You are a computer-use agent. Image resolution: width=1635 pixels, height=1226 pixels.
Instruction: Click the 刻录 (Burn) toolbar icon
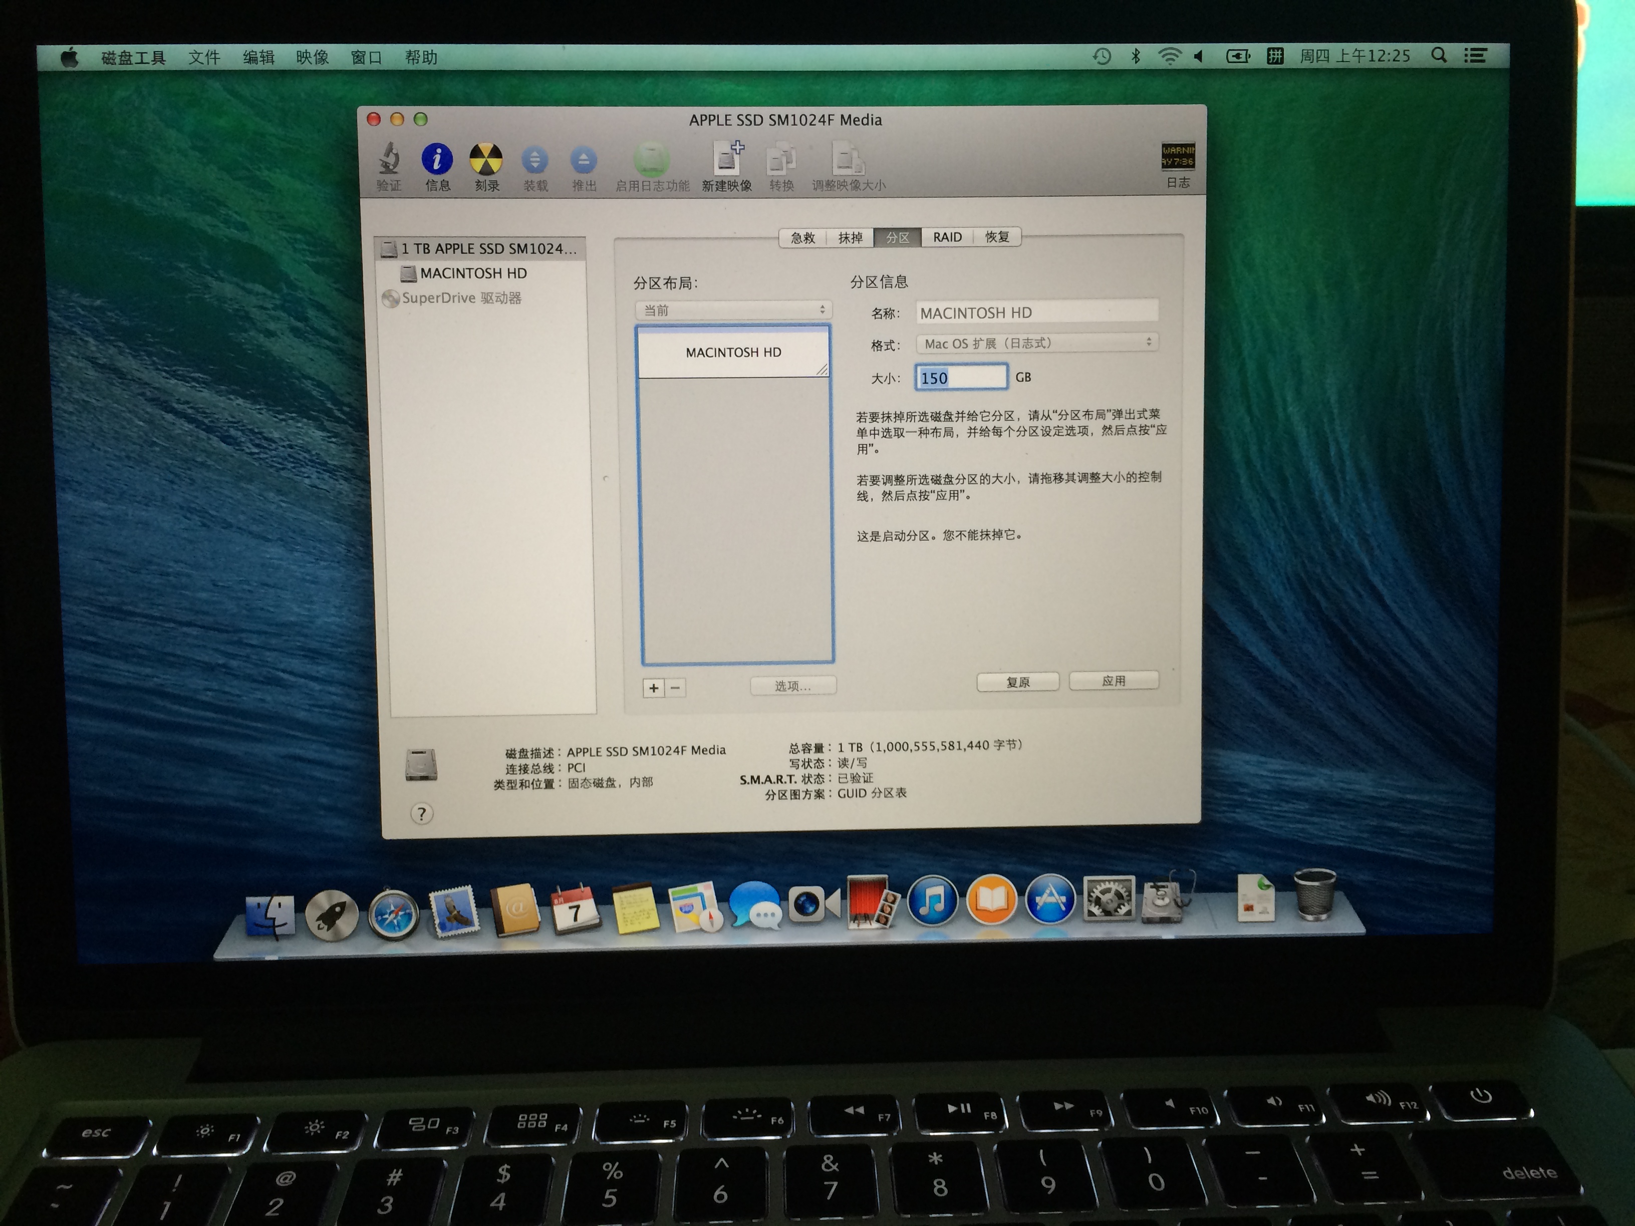click(486, 160)
